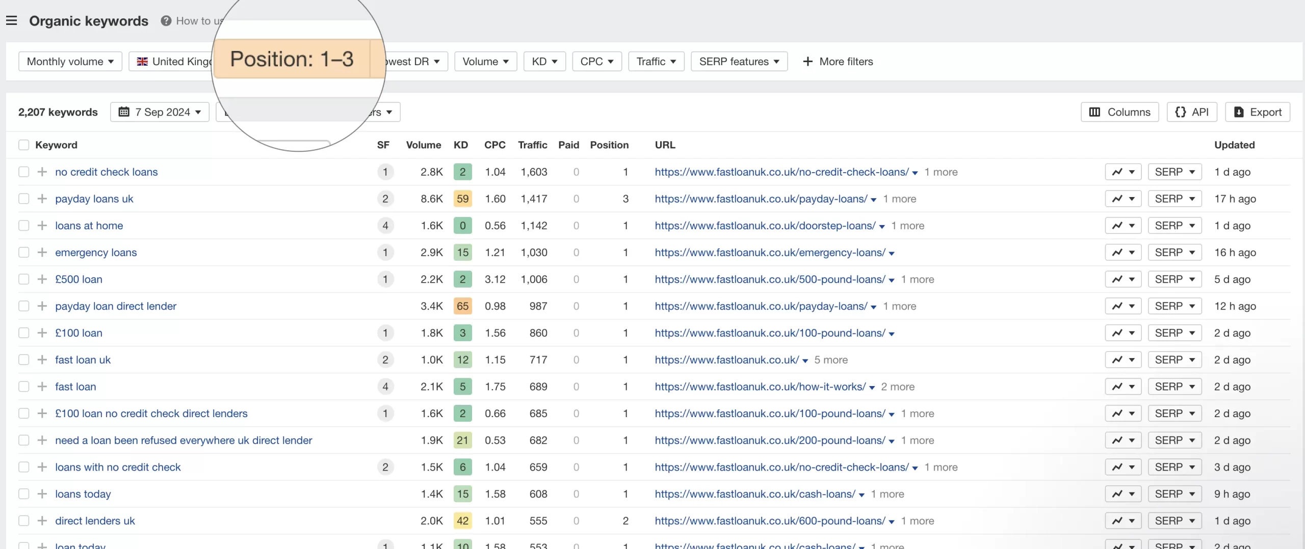The image size is (1305, 549).
Task: Open trend chart for 'loans today'
Action: (1123, 494)
